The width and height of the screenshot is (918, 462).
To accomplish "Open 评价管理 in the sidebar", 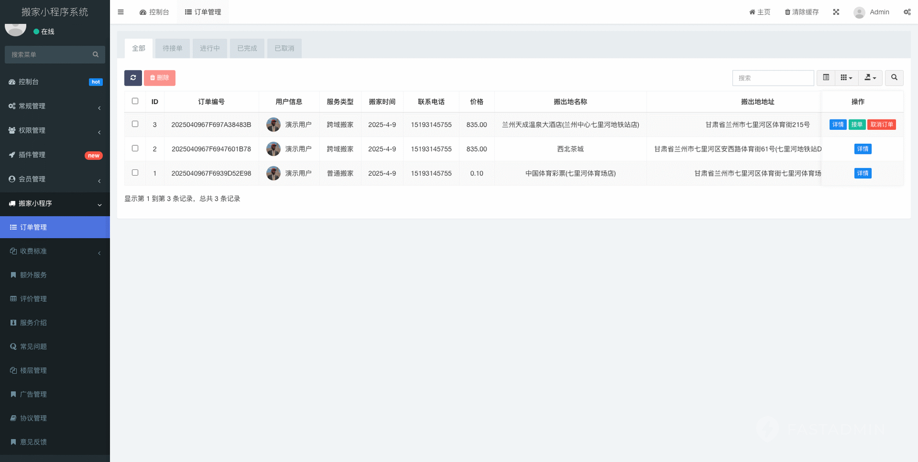I will coord(33,299).
